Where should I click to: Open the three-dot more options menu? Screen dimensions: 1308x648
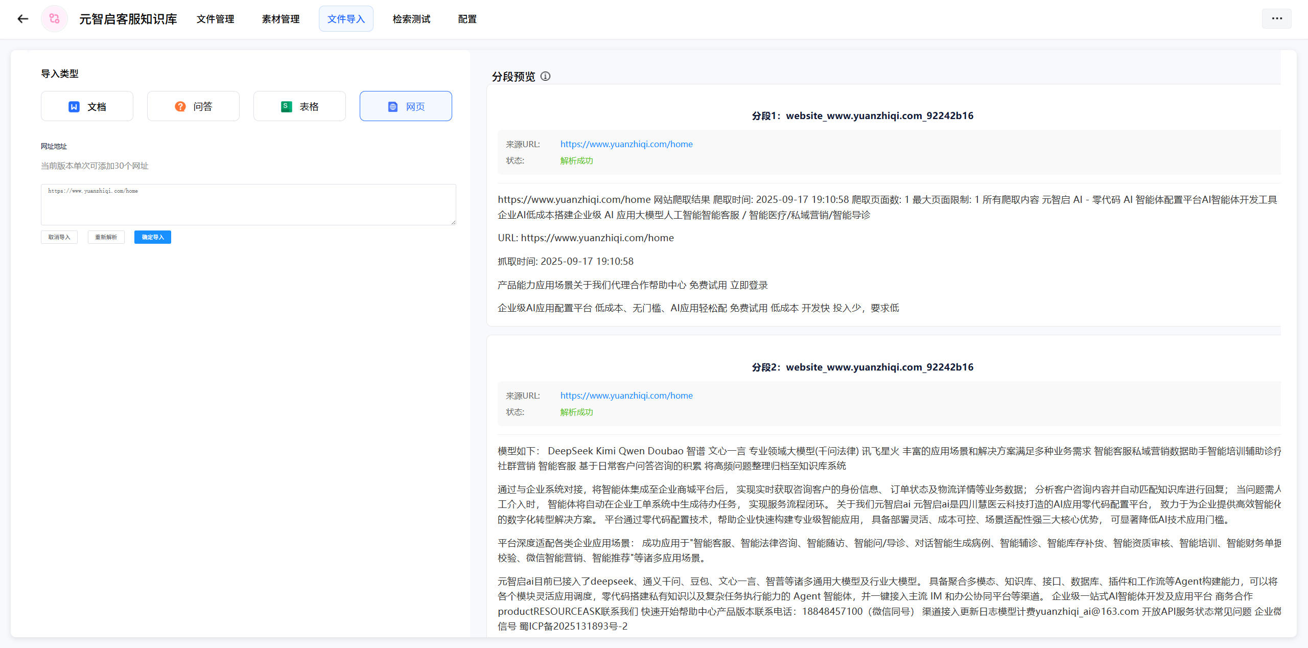coord(1276,18)
